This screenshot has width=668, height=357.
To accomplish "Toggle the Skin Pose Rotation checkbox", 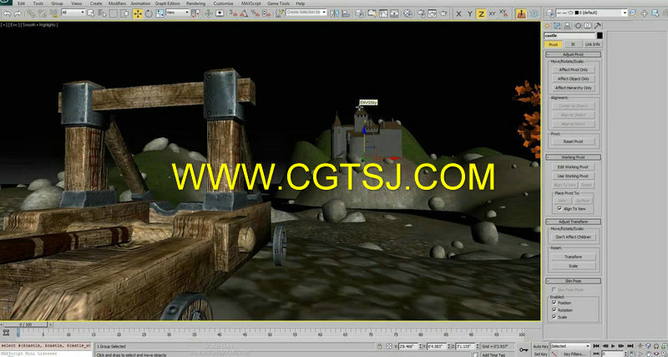I will tap(554, 310).
